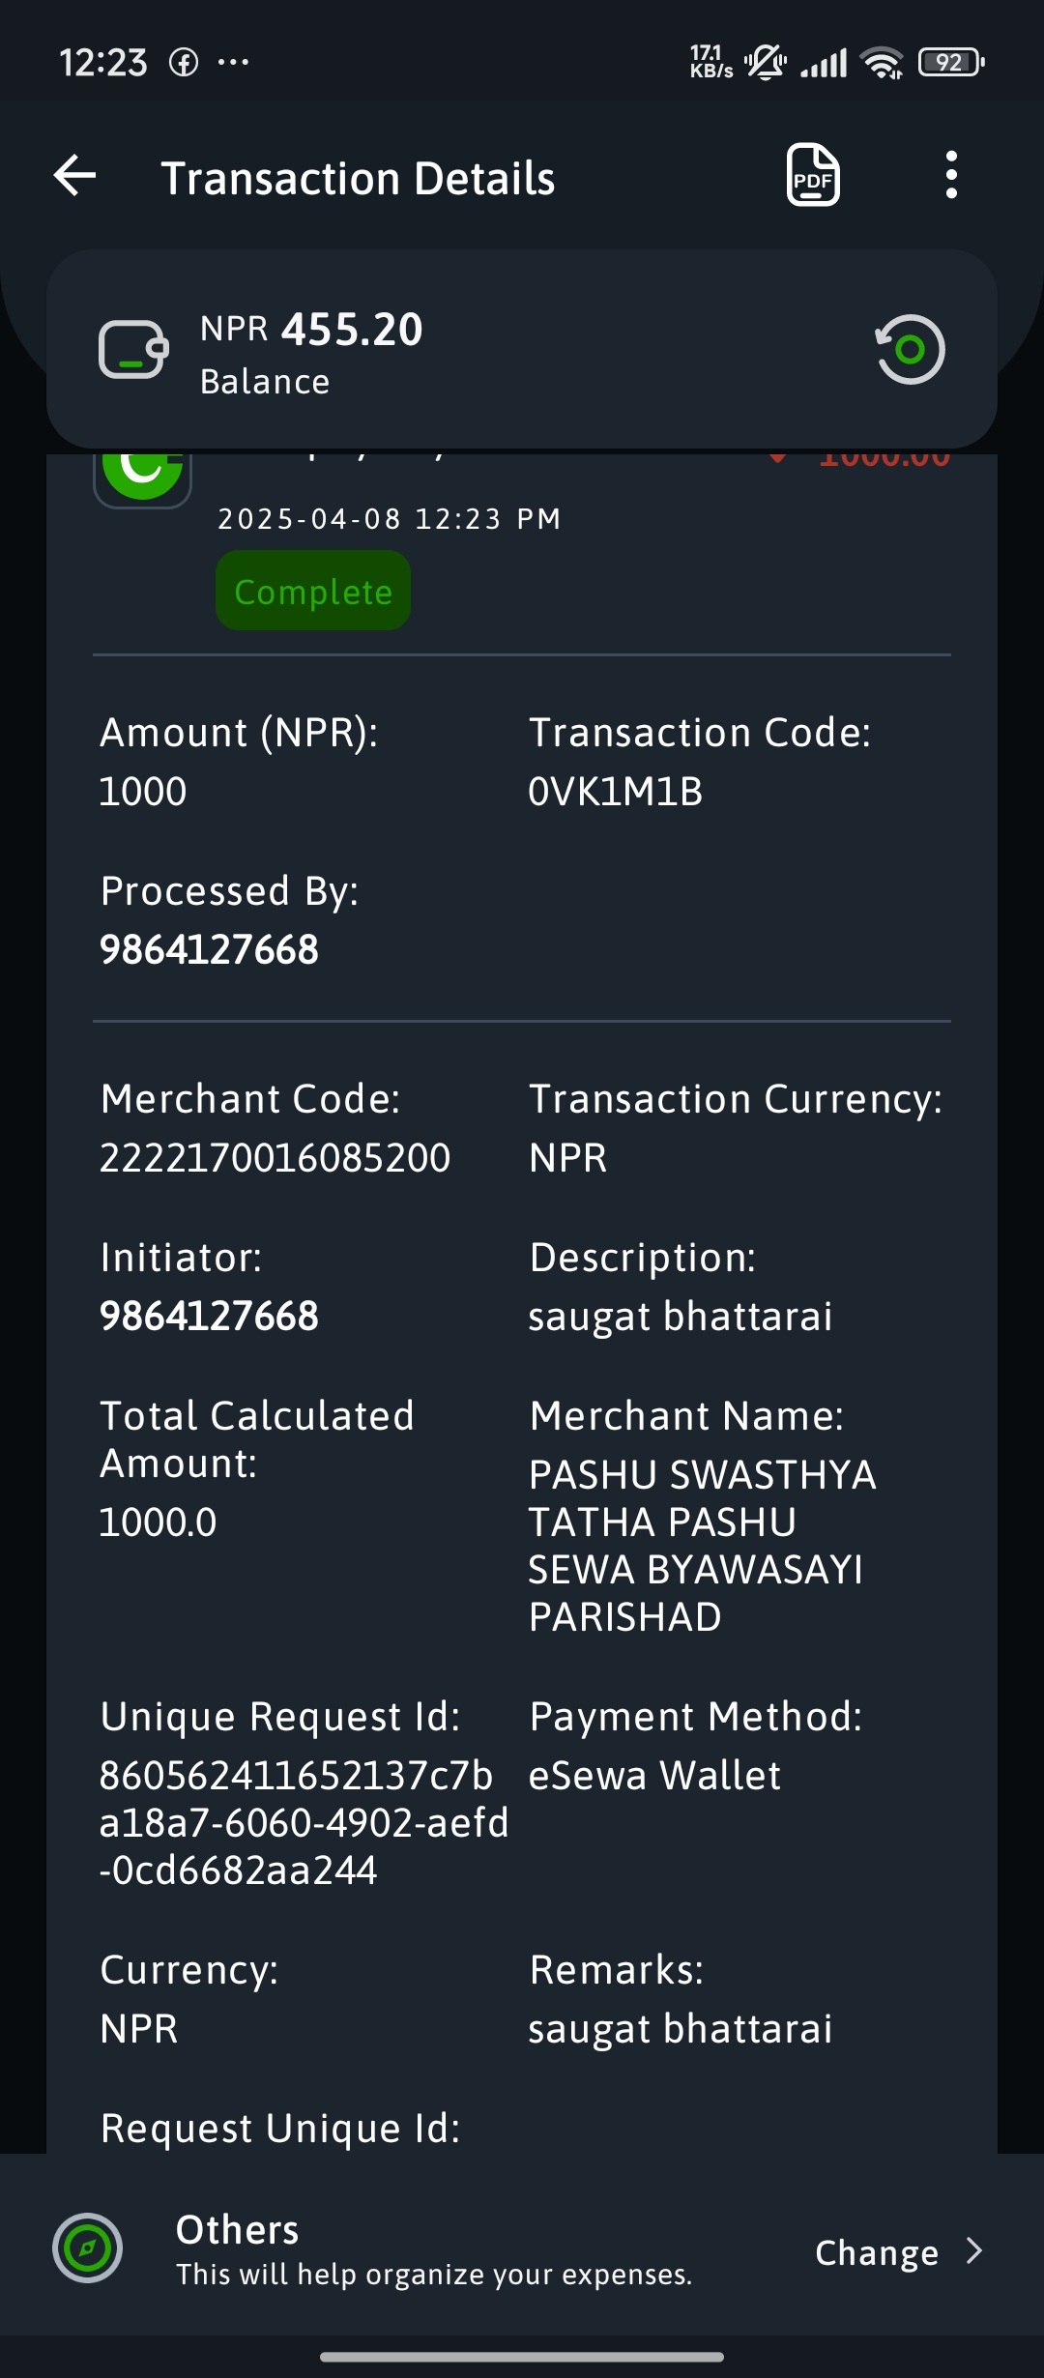Open the Change category chevron arrow
Viewport: 1044px width, 2378px height.
(974, 2251)
